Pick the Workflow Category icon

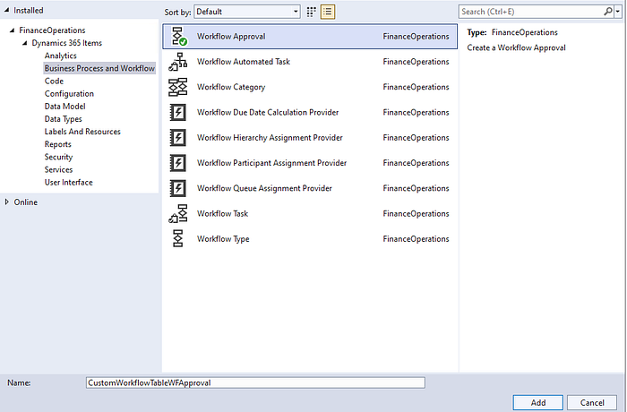tap(178, 87)
